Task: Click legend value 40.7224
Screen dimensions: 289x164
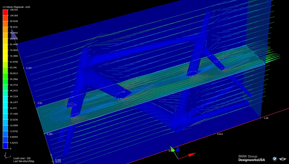Action: (x=14, y=96)
